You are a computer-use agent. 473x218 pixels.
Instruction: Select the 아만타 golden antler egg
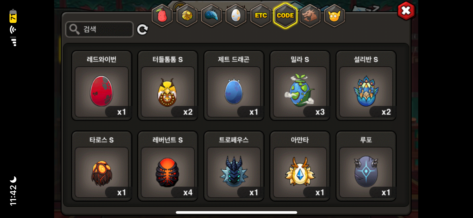point(300,166)
